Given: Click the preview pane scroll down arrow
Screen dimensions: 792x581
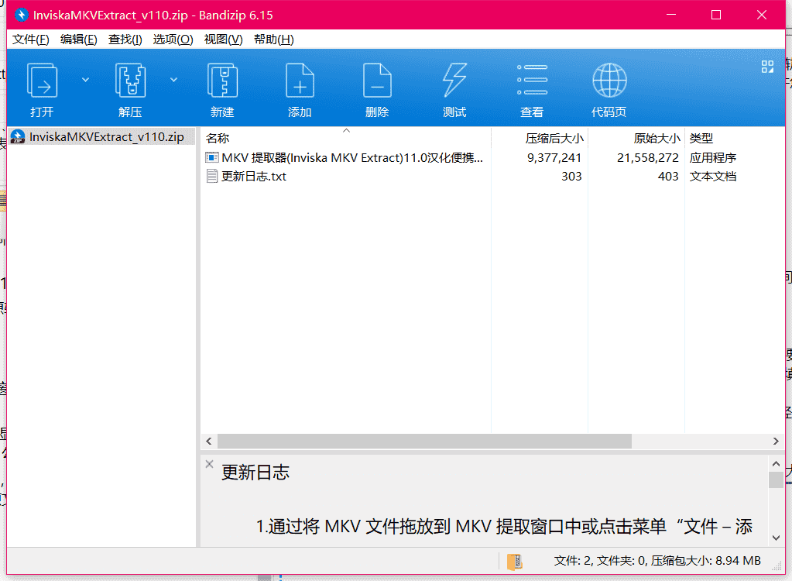Looking at the screenshot, I should coord(776,538).
